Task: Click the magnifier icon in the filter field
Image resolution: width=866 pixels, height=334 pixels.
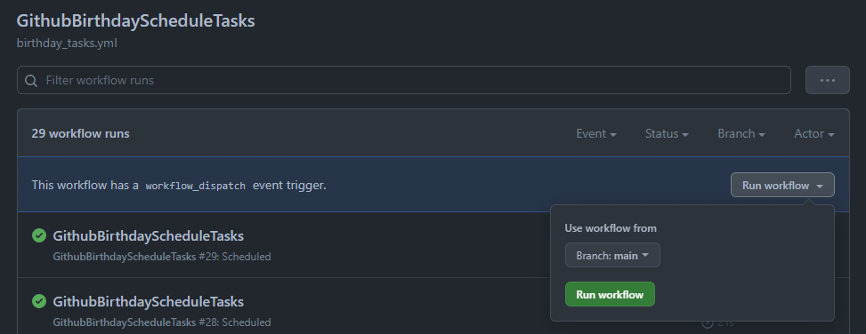Action: coord(31,81)
